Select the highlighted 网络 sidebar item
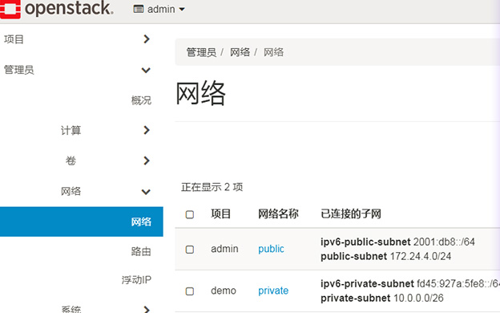This screenshot has width=500, height=313. 81,222
